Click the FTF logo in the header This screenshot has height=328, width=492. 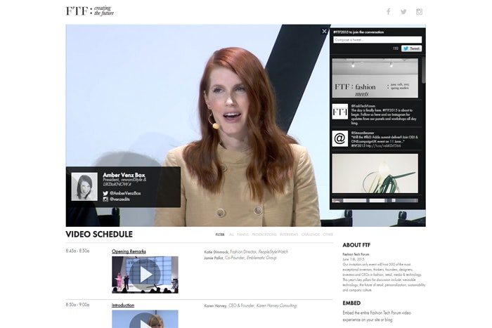click(x=89, y=11)
